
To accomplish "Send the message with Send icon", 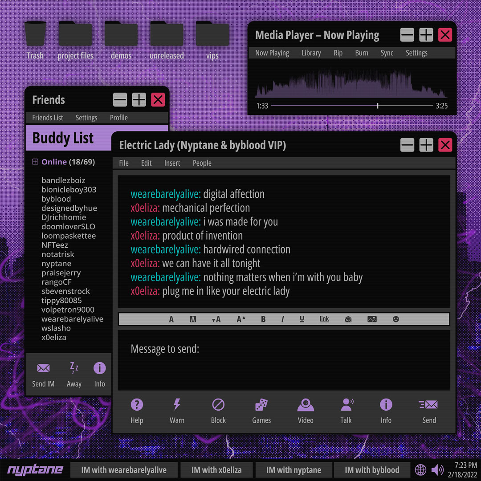I will point(428,404).
